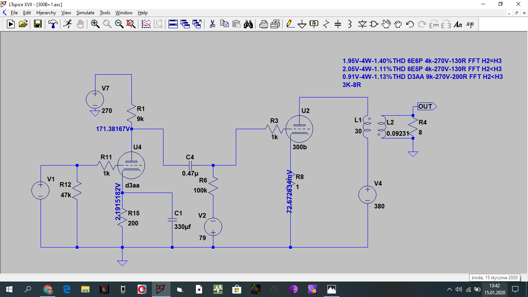
Task: Open Microsoft Store from the taskbar
Action: [x=237, y=289]
